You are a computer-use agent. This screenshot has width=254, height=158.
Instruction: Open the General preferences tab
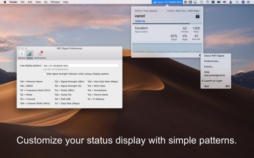pos(21,54)
